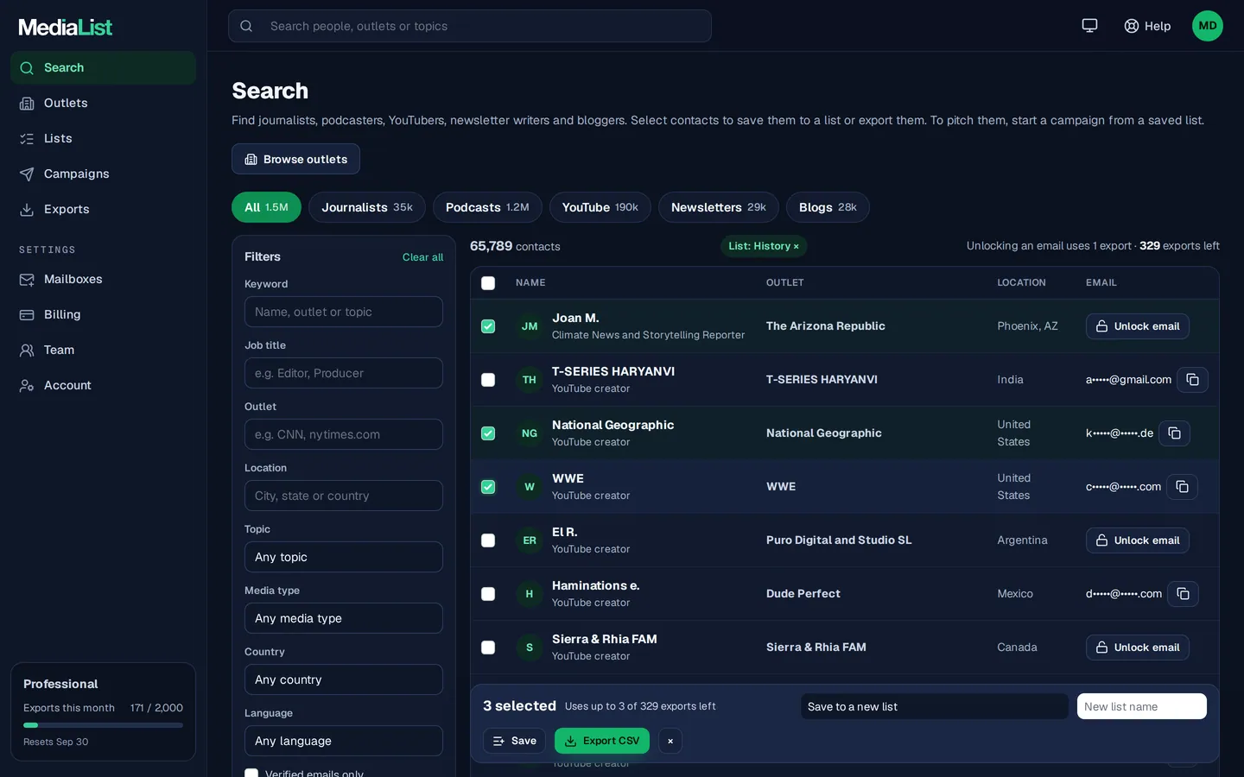The height and width of the screenshot is (777, 1244).
Task: Filter by the YouTube tab
Action: pyautogui.click(x=600, y=207)
